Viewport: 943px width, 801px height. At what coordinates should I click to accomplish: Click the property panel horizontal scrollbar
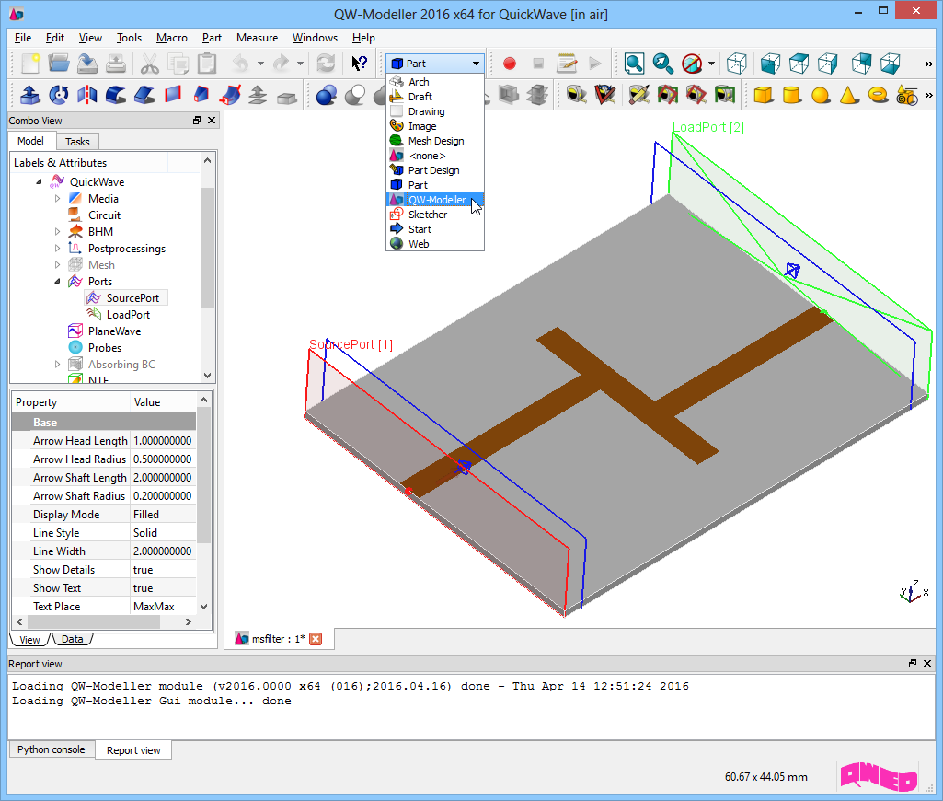(x=104, y=622)
